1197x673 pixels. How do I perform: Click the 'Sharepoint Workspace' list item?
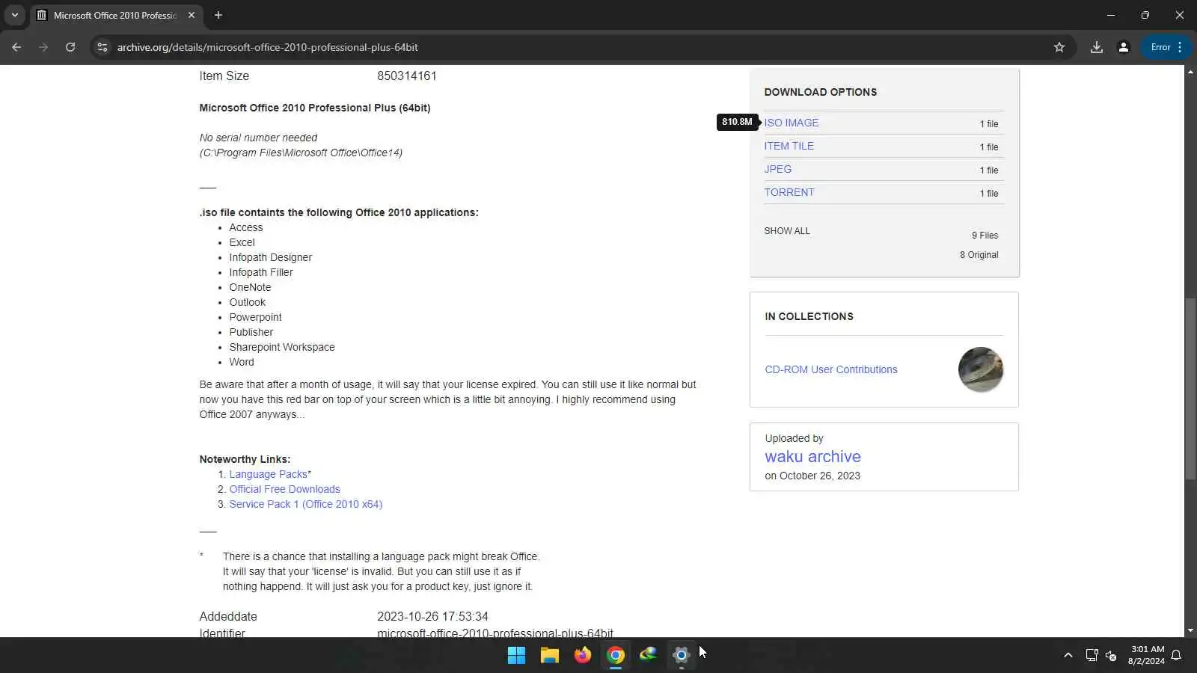282,347
